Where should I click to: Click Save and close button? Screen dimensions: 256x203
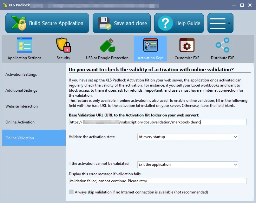(x=121, y=23)
